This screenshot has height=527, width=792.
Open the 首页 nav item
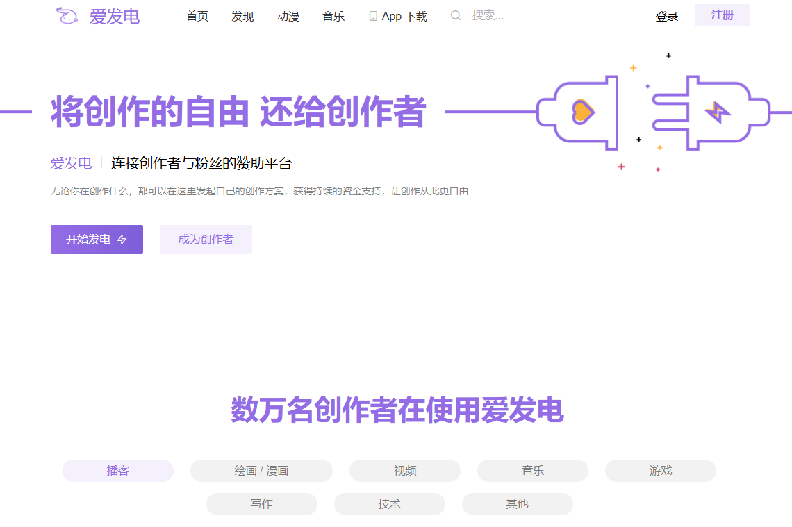pos(197,16)
